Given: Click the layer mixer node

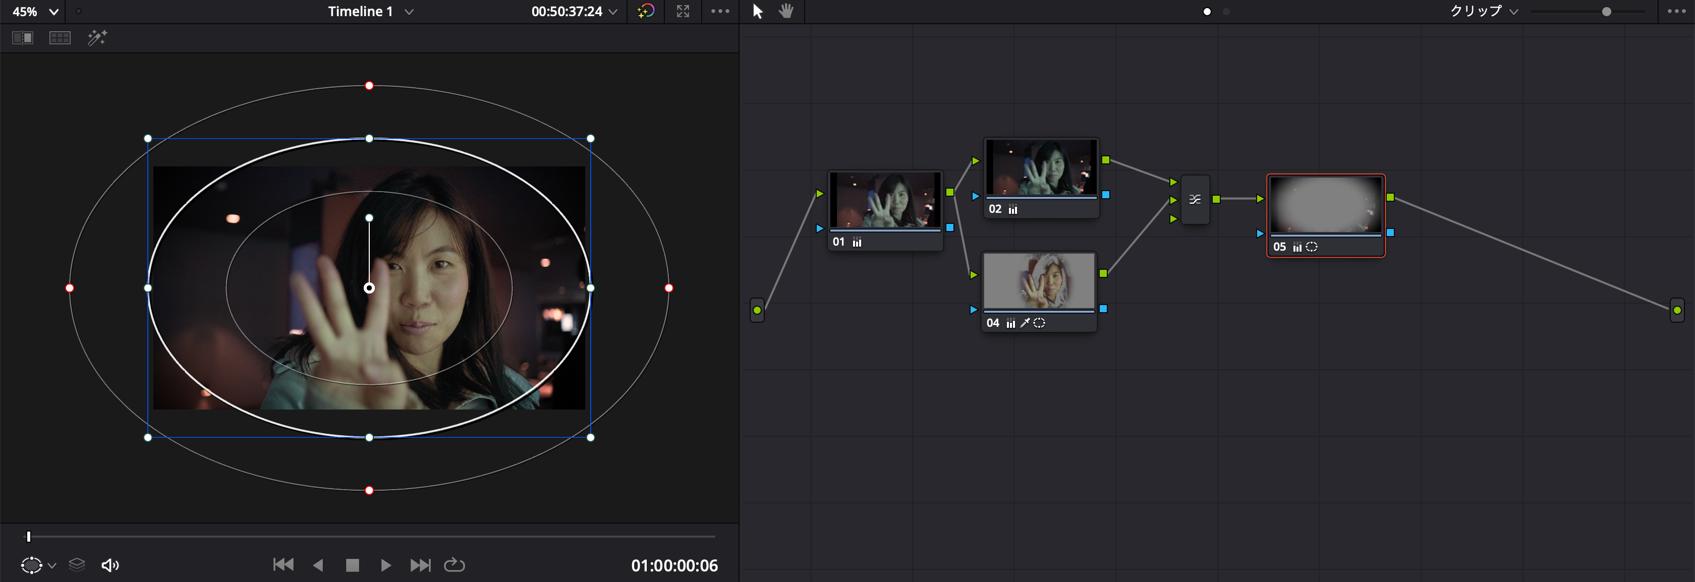Looking at the screenshot, I should [x=1195, y=199].
